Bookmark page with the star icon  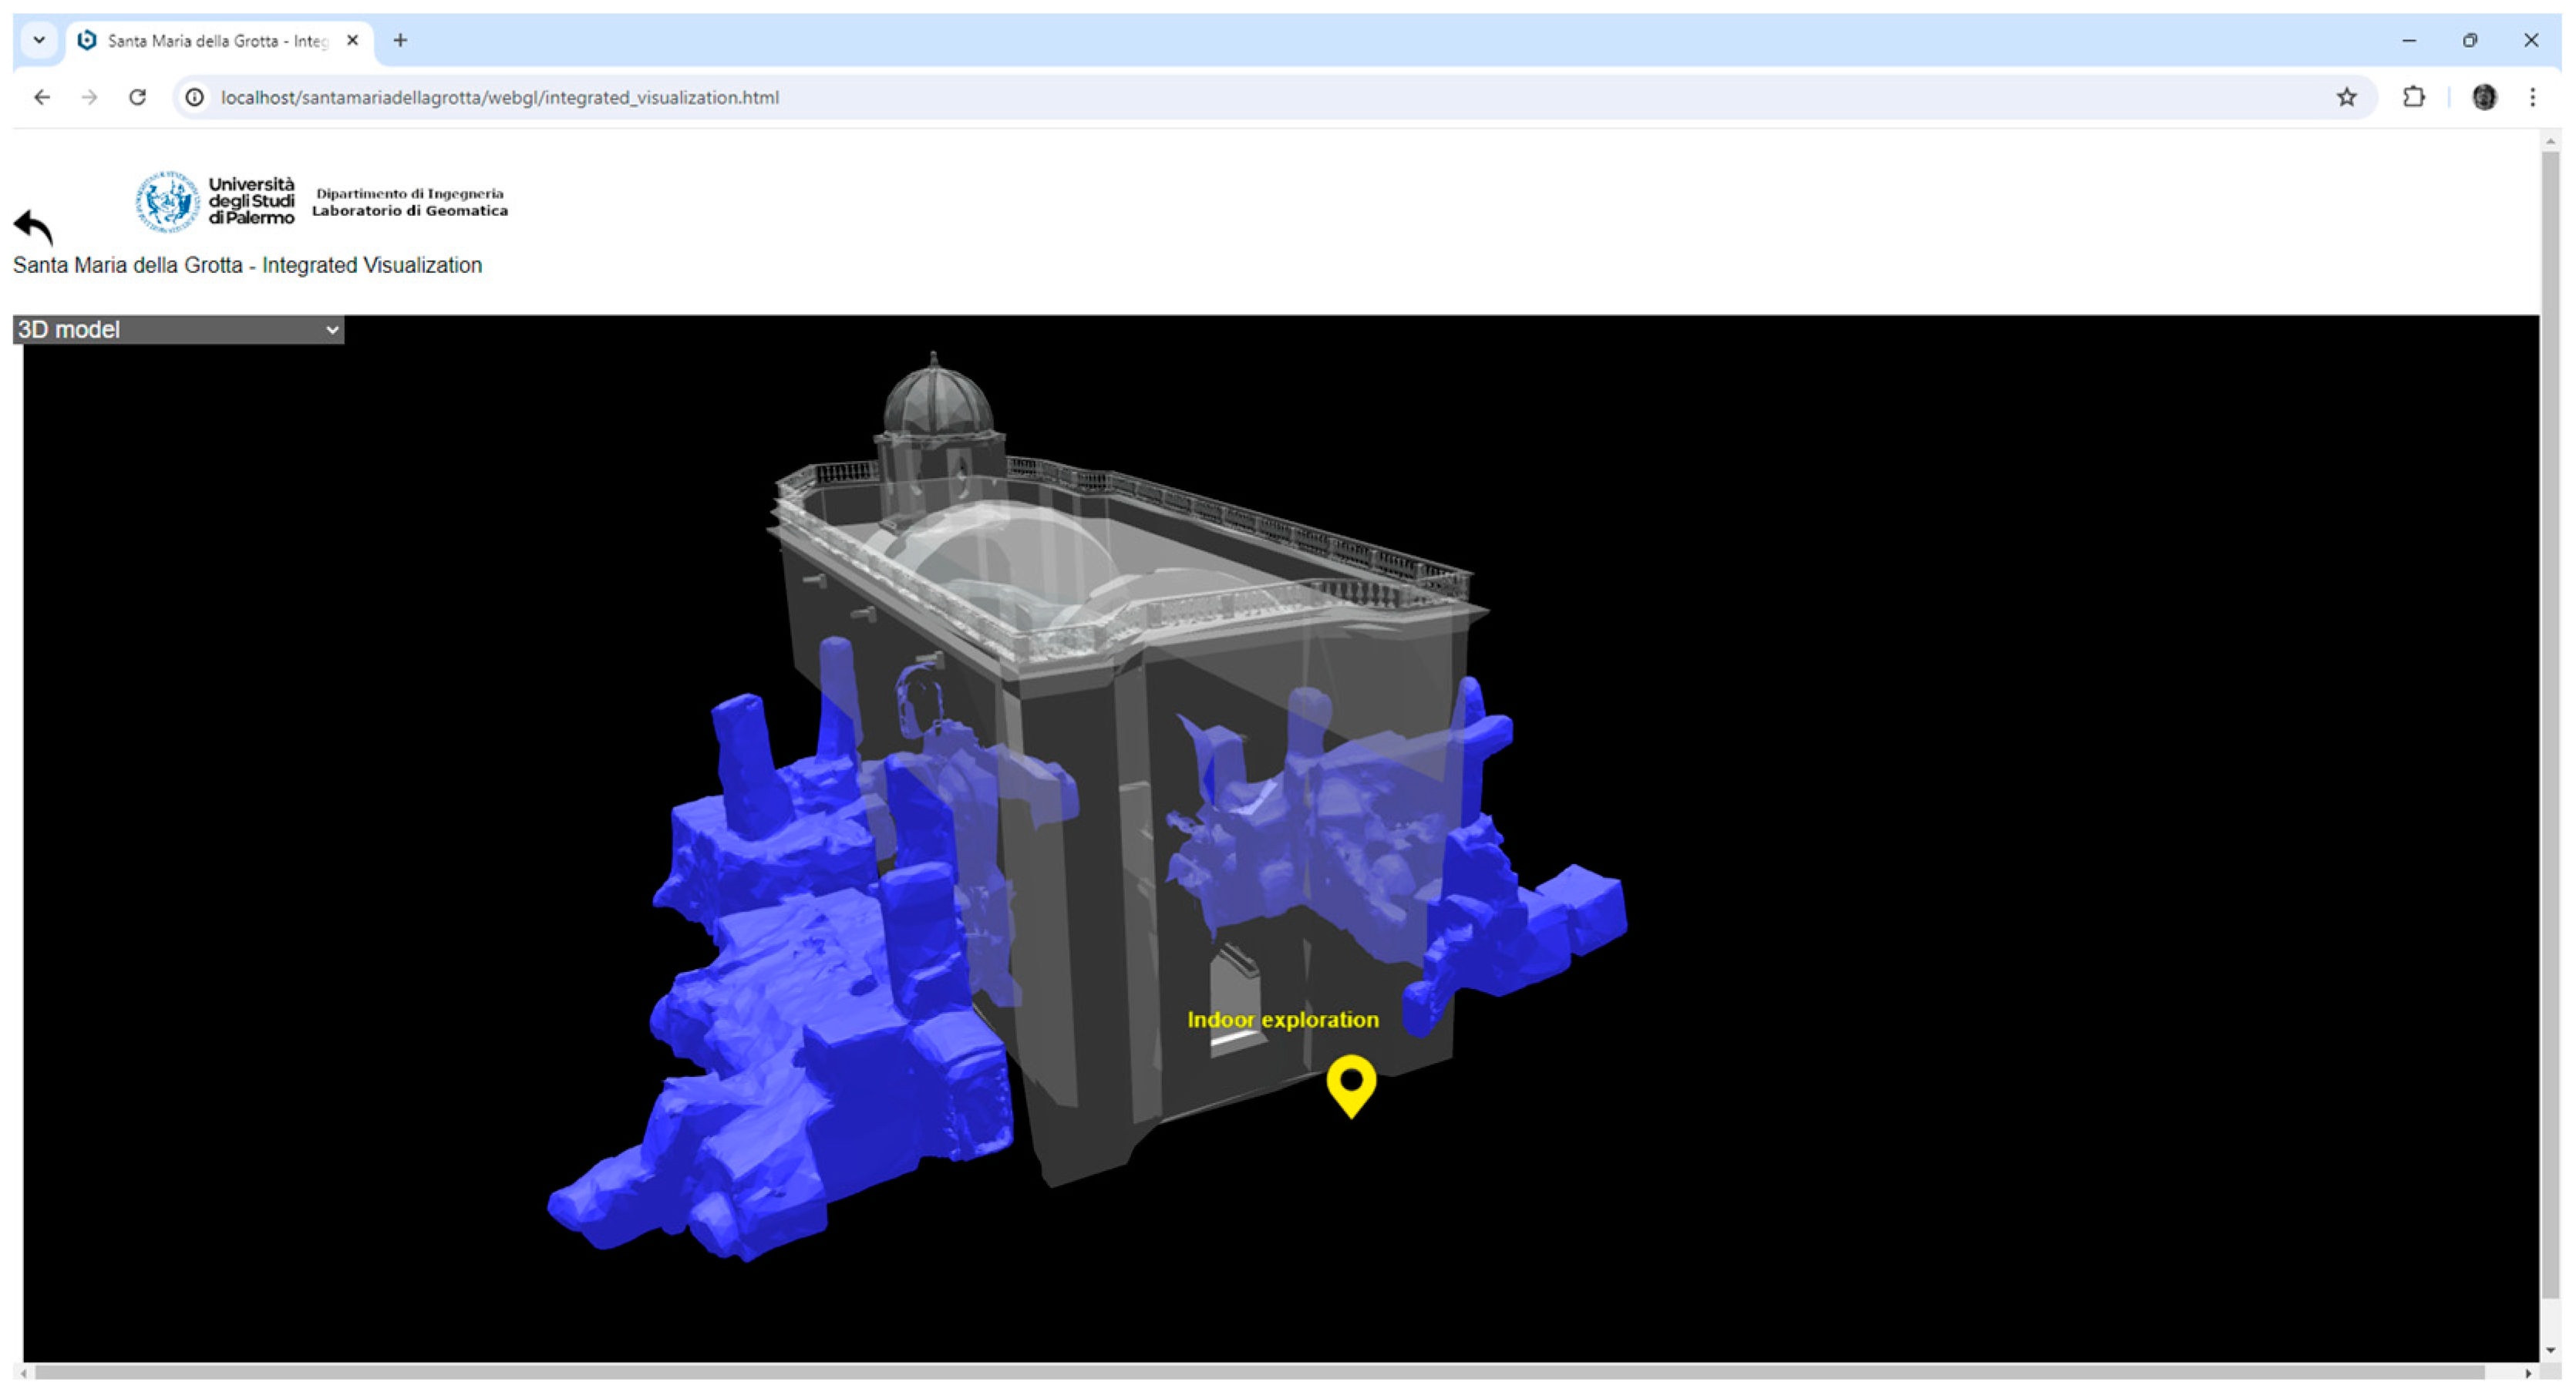[2346, 97]
